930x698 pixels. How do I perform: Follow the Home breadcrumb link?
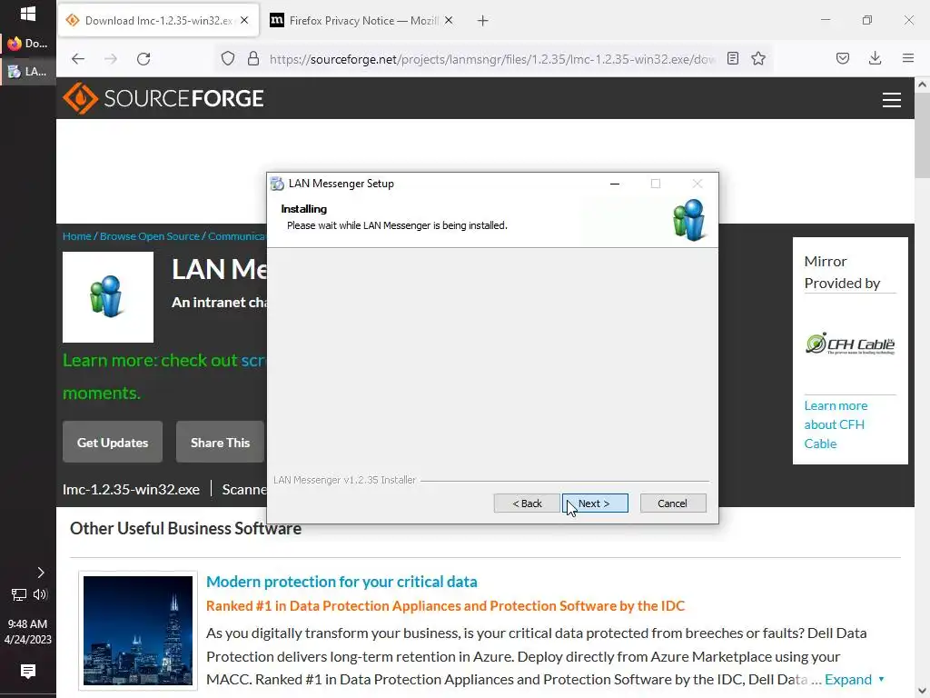77,236
